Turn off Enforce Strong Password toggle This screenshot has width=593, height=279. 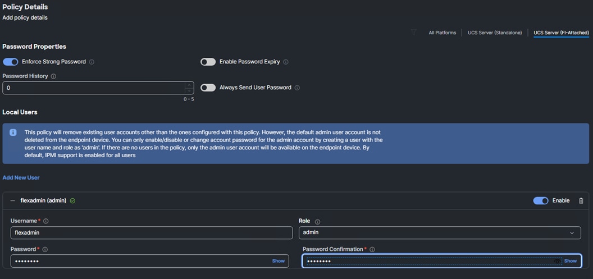pyautogui.click(x=11, y=62)
